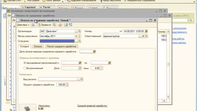
Task: Open calendar for Внутрисменный Дата field
Action: (80, 68)
